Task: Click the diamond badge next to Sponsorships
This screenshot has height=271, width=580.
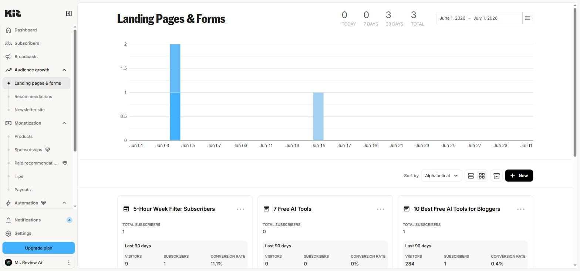Action: [x=48, y=150]
